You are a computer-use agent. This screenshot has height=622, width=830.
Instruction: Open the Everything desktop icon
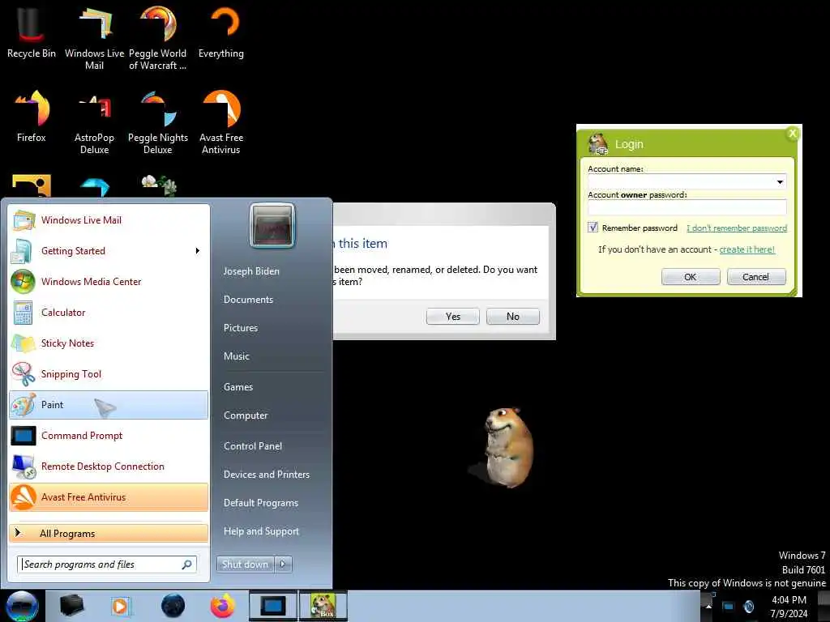[221, 32]
